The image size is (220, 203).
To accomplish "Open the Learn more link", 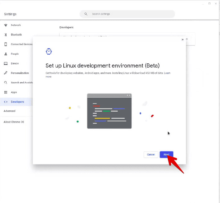I will pos(167,73).
